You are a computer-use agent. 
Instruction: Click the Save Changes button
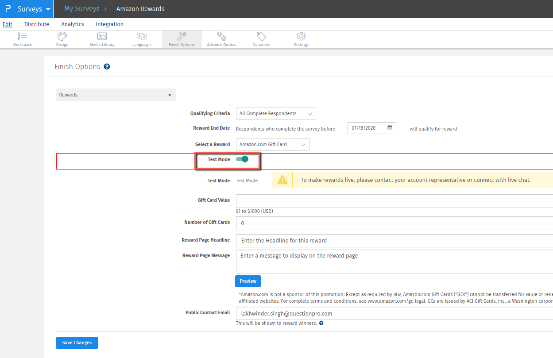(77, 343)
